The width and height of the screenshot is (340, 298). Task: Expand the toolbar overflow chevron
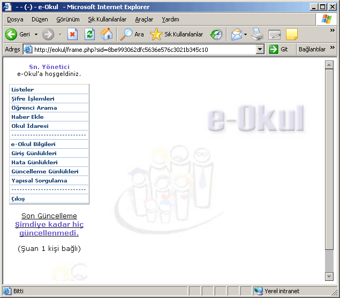pos(332,30)
